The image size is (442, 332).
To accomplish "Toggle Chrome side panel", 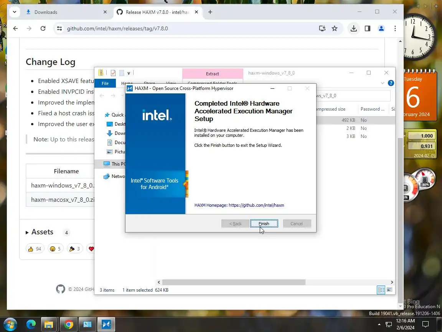I will click(x=367, y=28).
